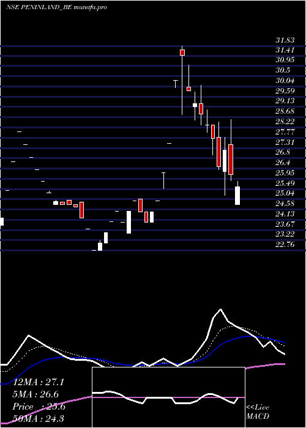Click the 30.5 price label

[283, 70]
